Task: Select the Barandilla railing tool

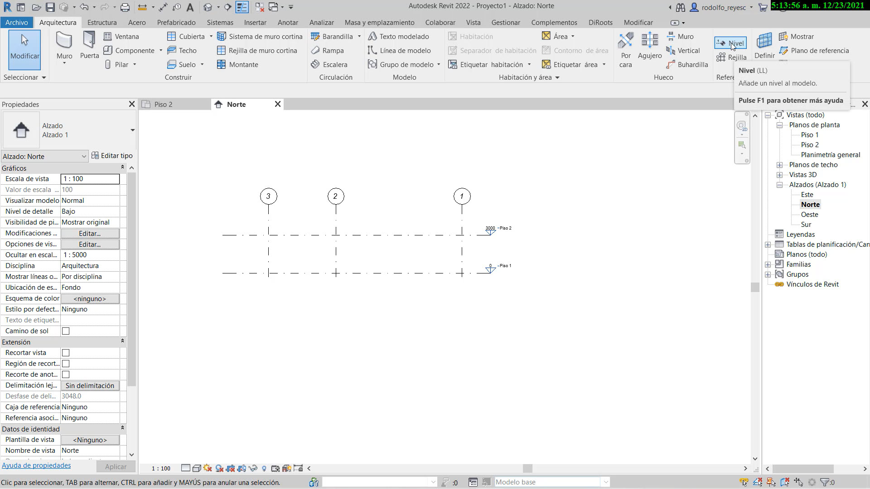Action: pyautogui.click(x=332, y=36)
